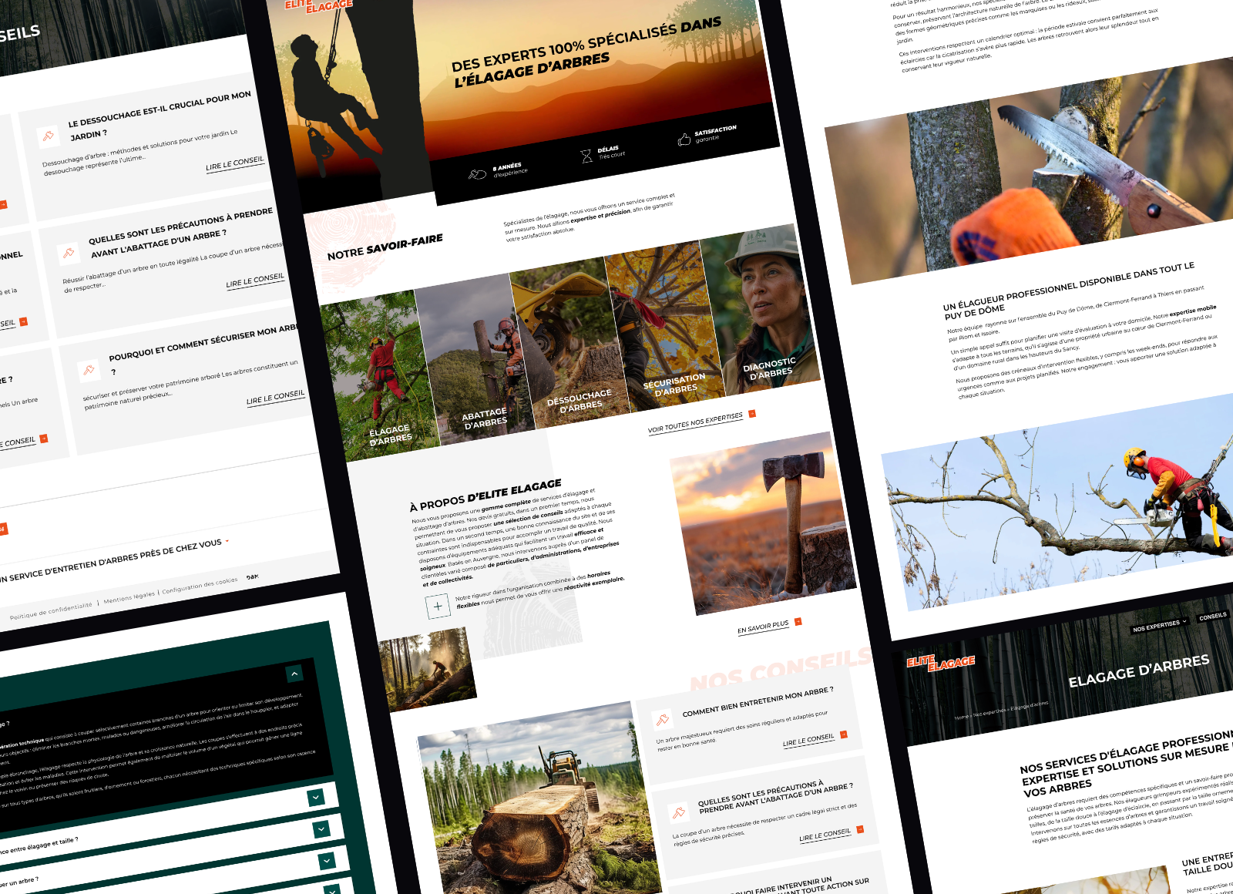Click the axe-in-stump sunset photo
1233x894 pixels.
tap(763, 524)
